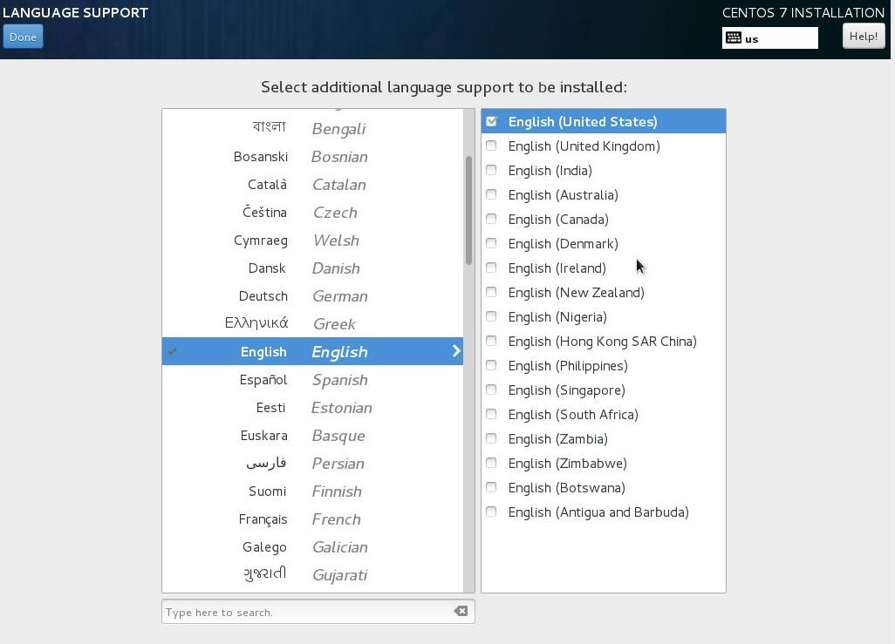Viewport: 895px width, 644px height.
Task: Choose Français French in the list
Action: (311, 519)
